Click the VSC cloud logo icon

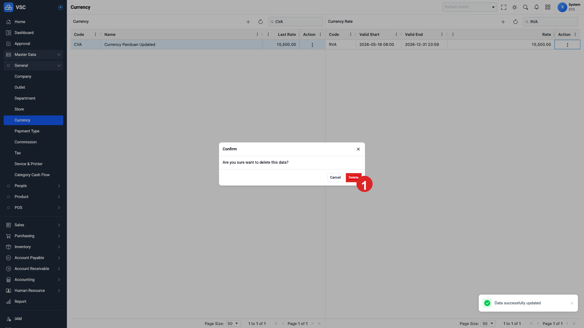(x=9, y=7)
